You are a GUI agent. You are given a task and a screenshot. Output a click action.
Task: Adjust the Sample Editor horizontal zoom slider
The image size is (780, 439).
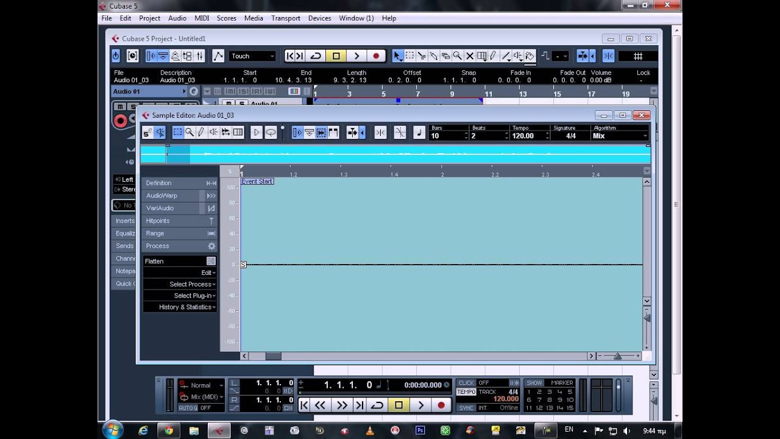tap(617, 356)
